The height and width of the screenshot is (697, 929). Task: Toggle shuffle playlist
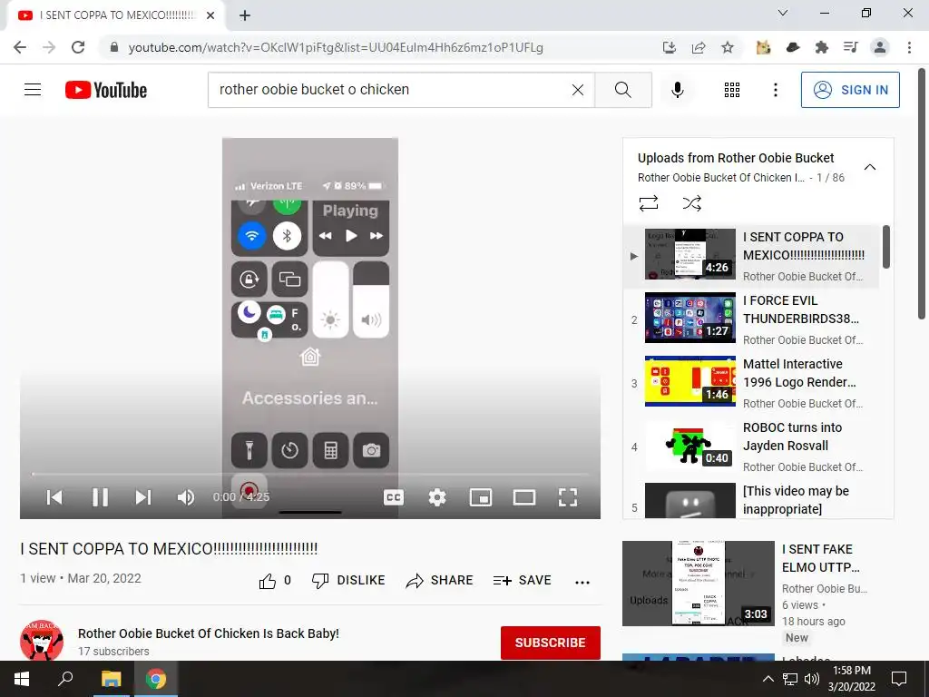tap(691, 203)
